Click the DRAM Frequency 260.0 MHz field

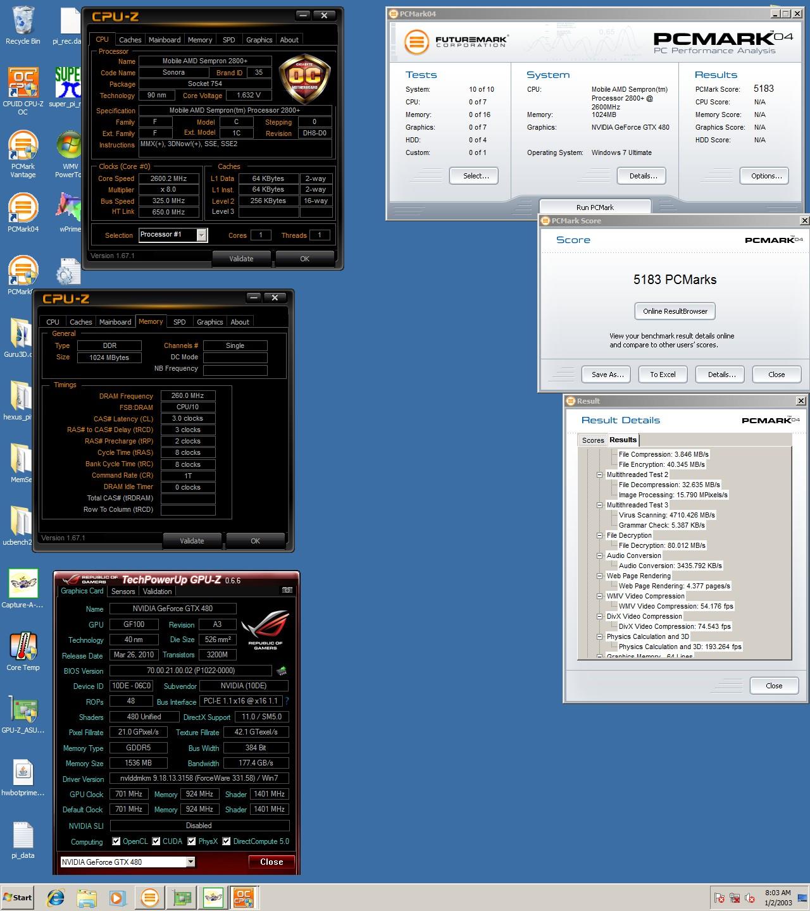[x=188, y=396]
